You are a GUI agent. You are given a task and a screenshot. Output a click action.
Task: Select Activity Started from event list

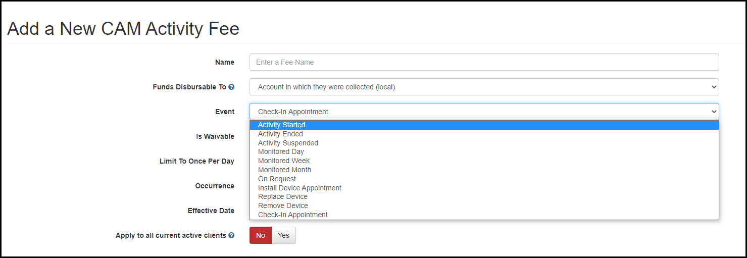coord(282,125)
